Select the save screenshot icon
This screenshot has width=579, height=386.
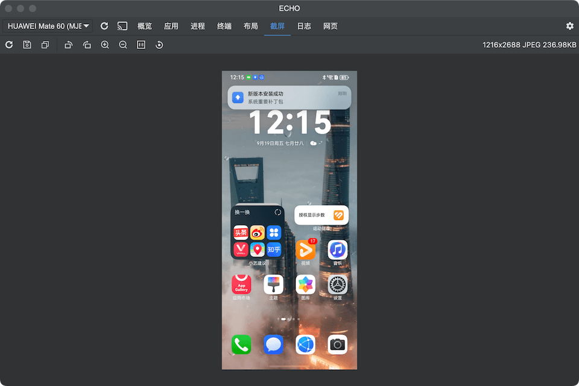(27, 45)
